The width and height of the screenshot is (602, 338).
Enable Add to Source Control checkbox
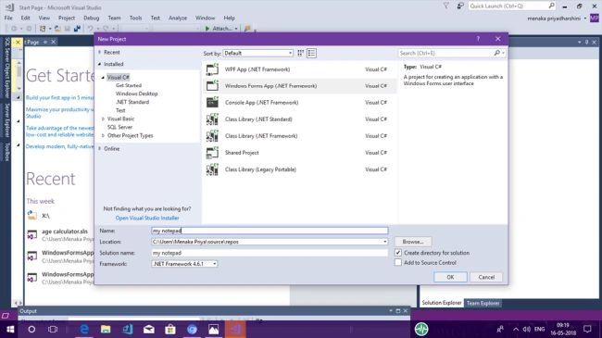[398, 263]
